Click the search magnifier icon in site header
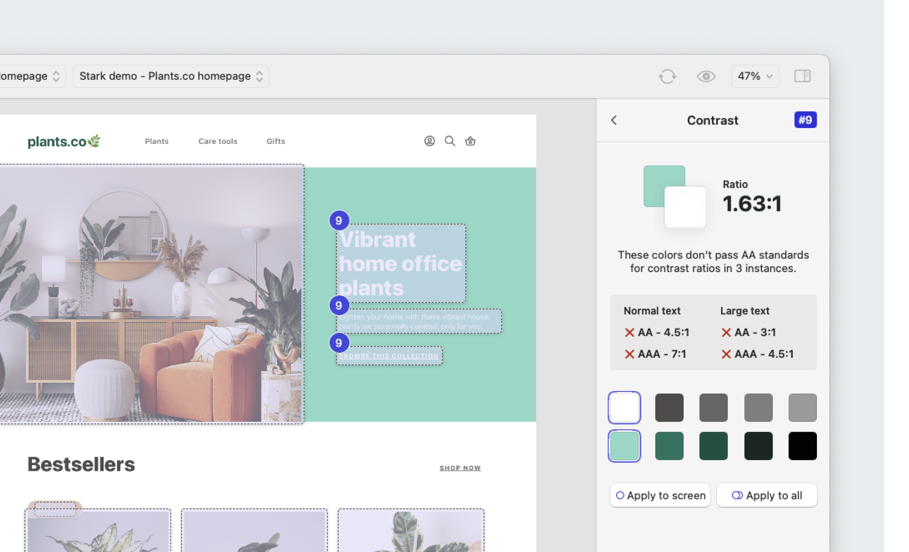 (450, 141)
